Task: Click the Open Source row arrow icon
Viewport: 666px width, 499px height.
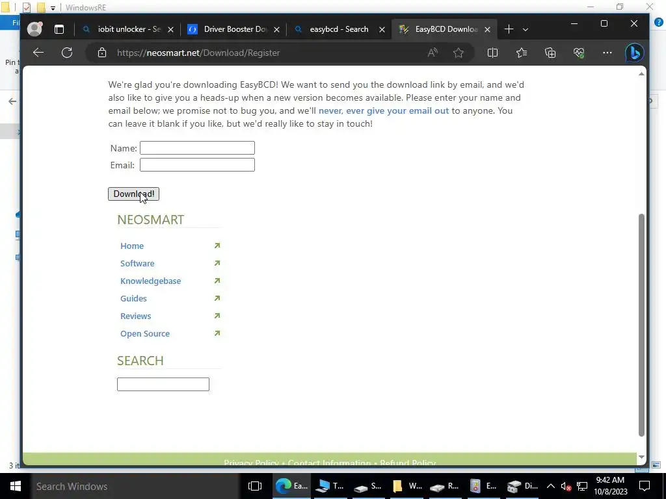Action: (x=217, y=333)
